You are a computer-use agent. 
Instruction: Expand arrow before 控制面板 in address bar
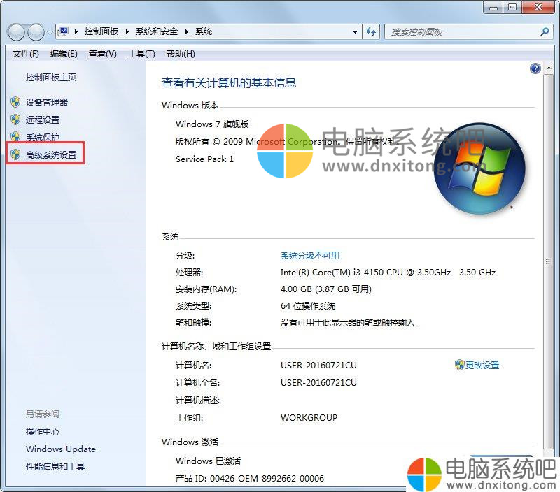coord(76,31)
